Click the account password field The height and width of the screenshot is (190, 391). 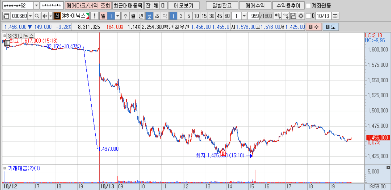pos(52,5)
